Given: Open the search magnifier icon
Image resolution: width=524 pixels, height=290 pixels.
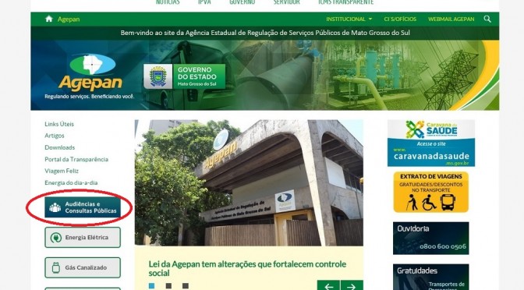Looking at the screenshot, I should 487,19.
